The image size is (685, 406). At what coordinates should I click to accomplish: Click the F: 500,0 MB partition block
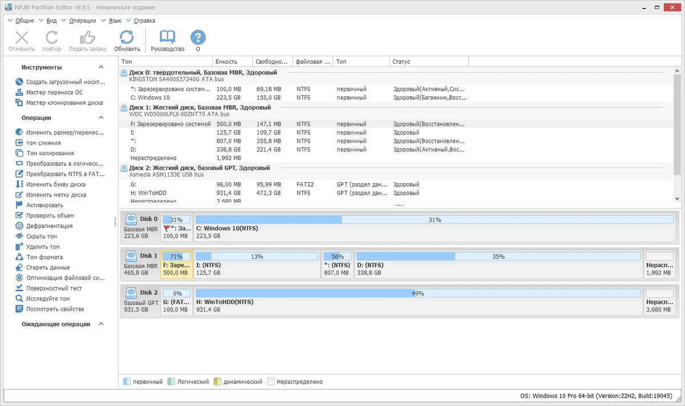(176, 264)
